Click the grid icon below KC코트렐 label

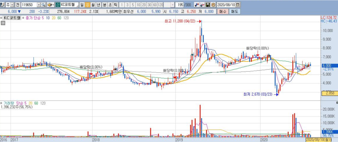3,23
